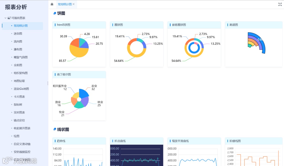284x166 pixels.
Task: Toggle fullscreen with the expand icon
Action: click(x=280, y=4)
